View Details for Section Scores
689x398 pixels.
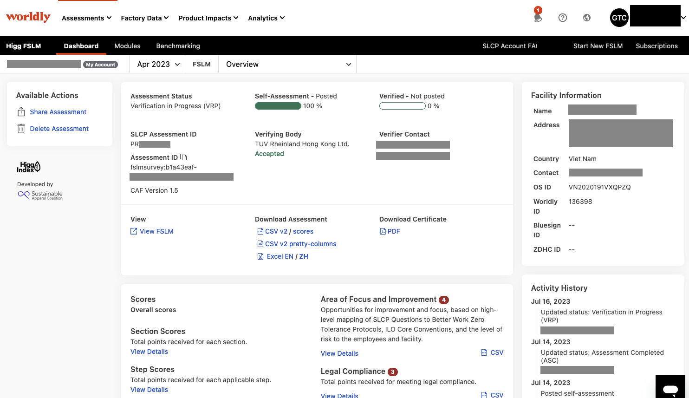[x=149, y=352]
